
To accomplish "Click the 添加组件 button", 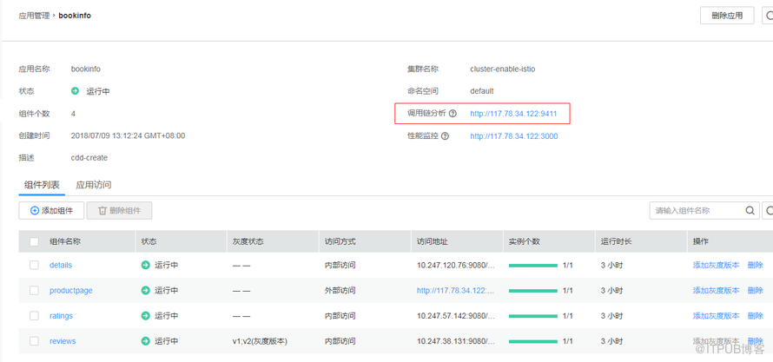I will click(51, 210).
